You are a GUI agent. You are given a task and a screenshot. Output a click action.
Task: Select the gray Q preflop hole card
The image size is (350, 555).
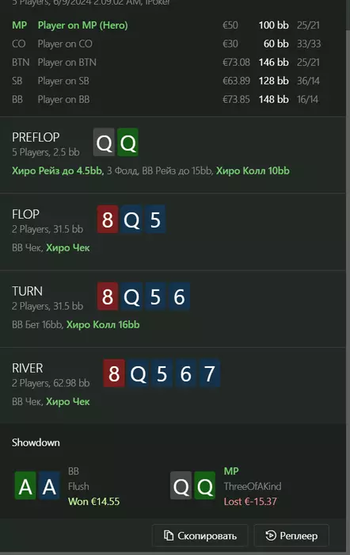(104, 142)
